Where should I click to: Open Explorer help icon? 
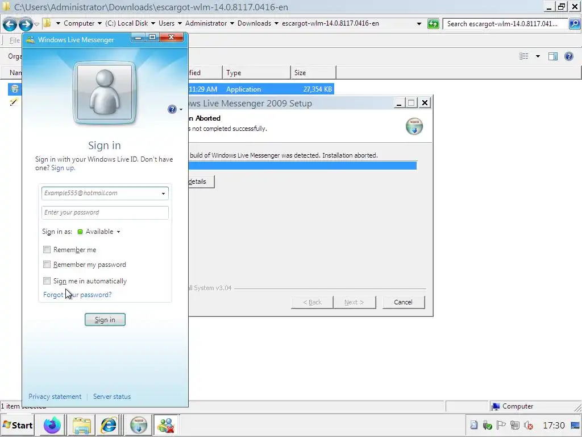(568, 56)
